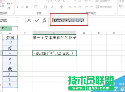Toggle Underline formatting
The width and height of the screenshot is (125, 92).
tap(27, 7)
